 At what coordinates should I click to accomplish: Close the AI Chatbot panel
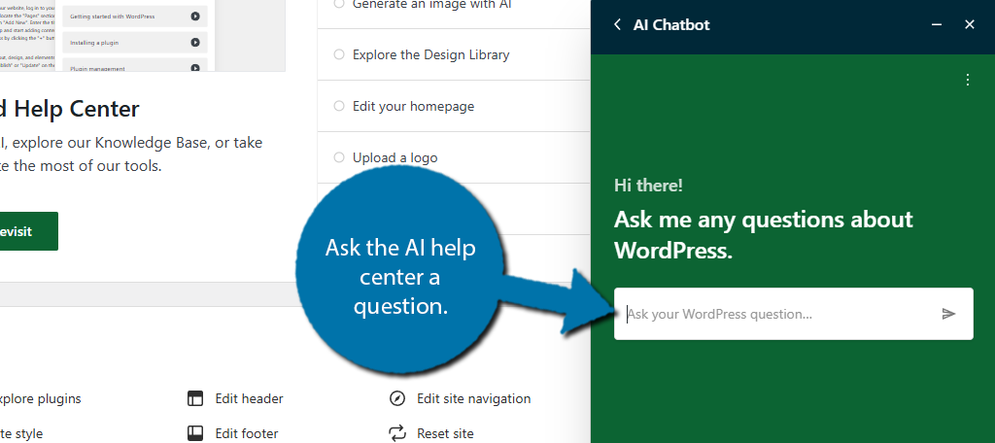click(x=969, y=24)
